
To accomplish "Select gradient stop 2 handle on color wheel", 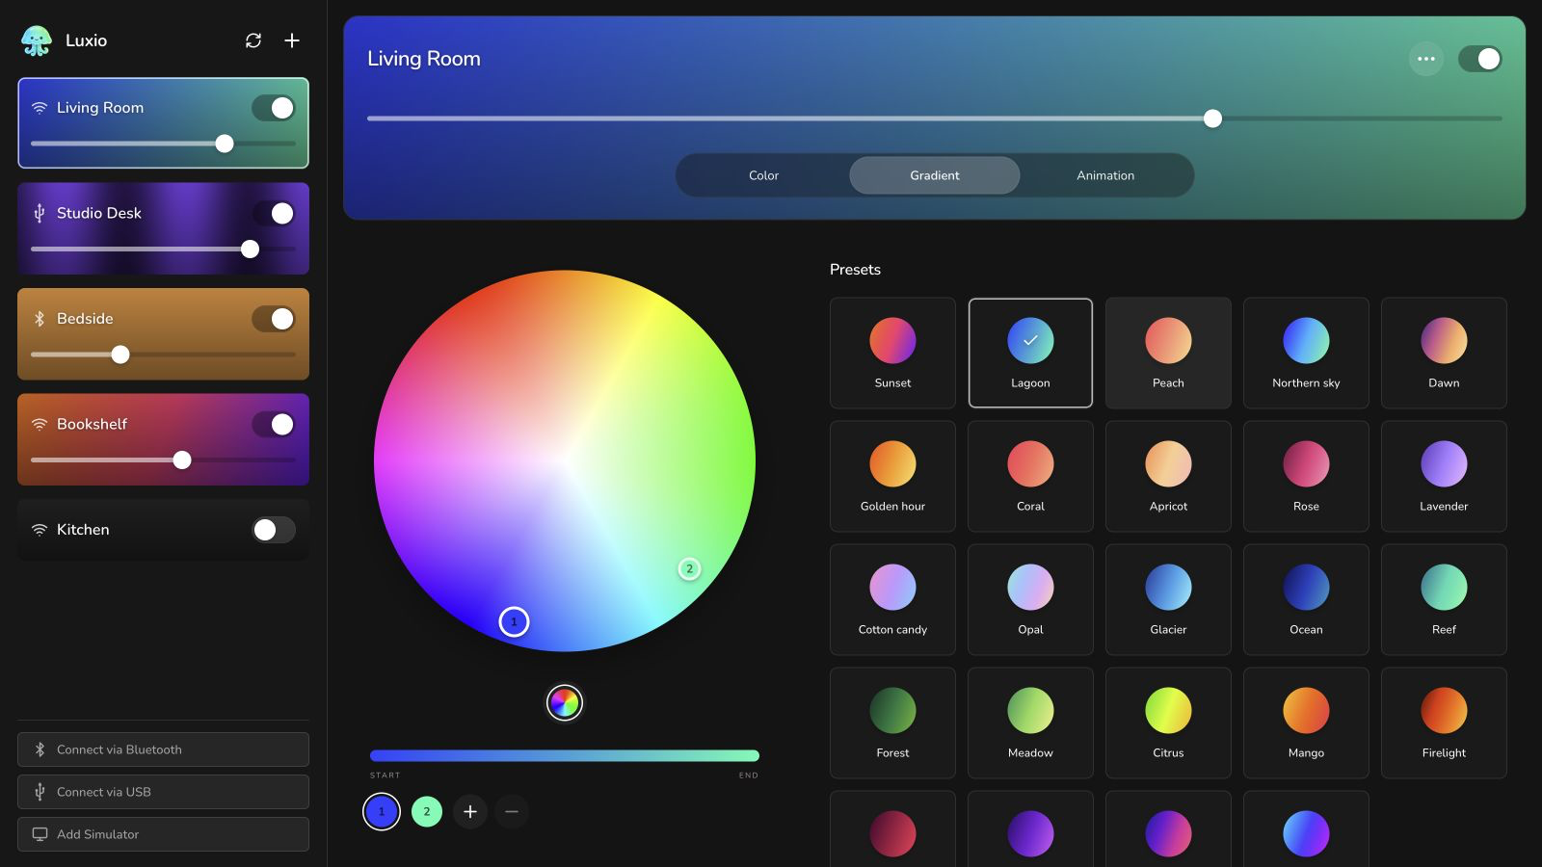I will [x=689, y=568].
